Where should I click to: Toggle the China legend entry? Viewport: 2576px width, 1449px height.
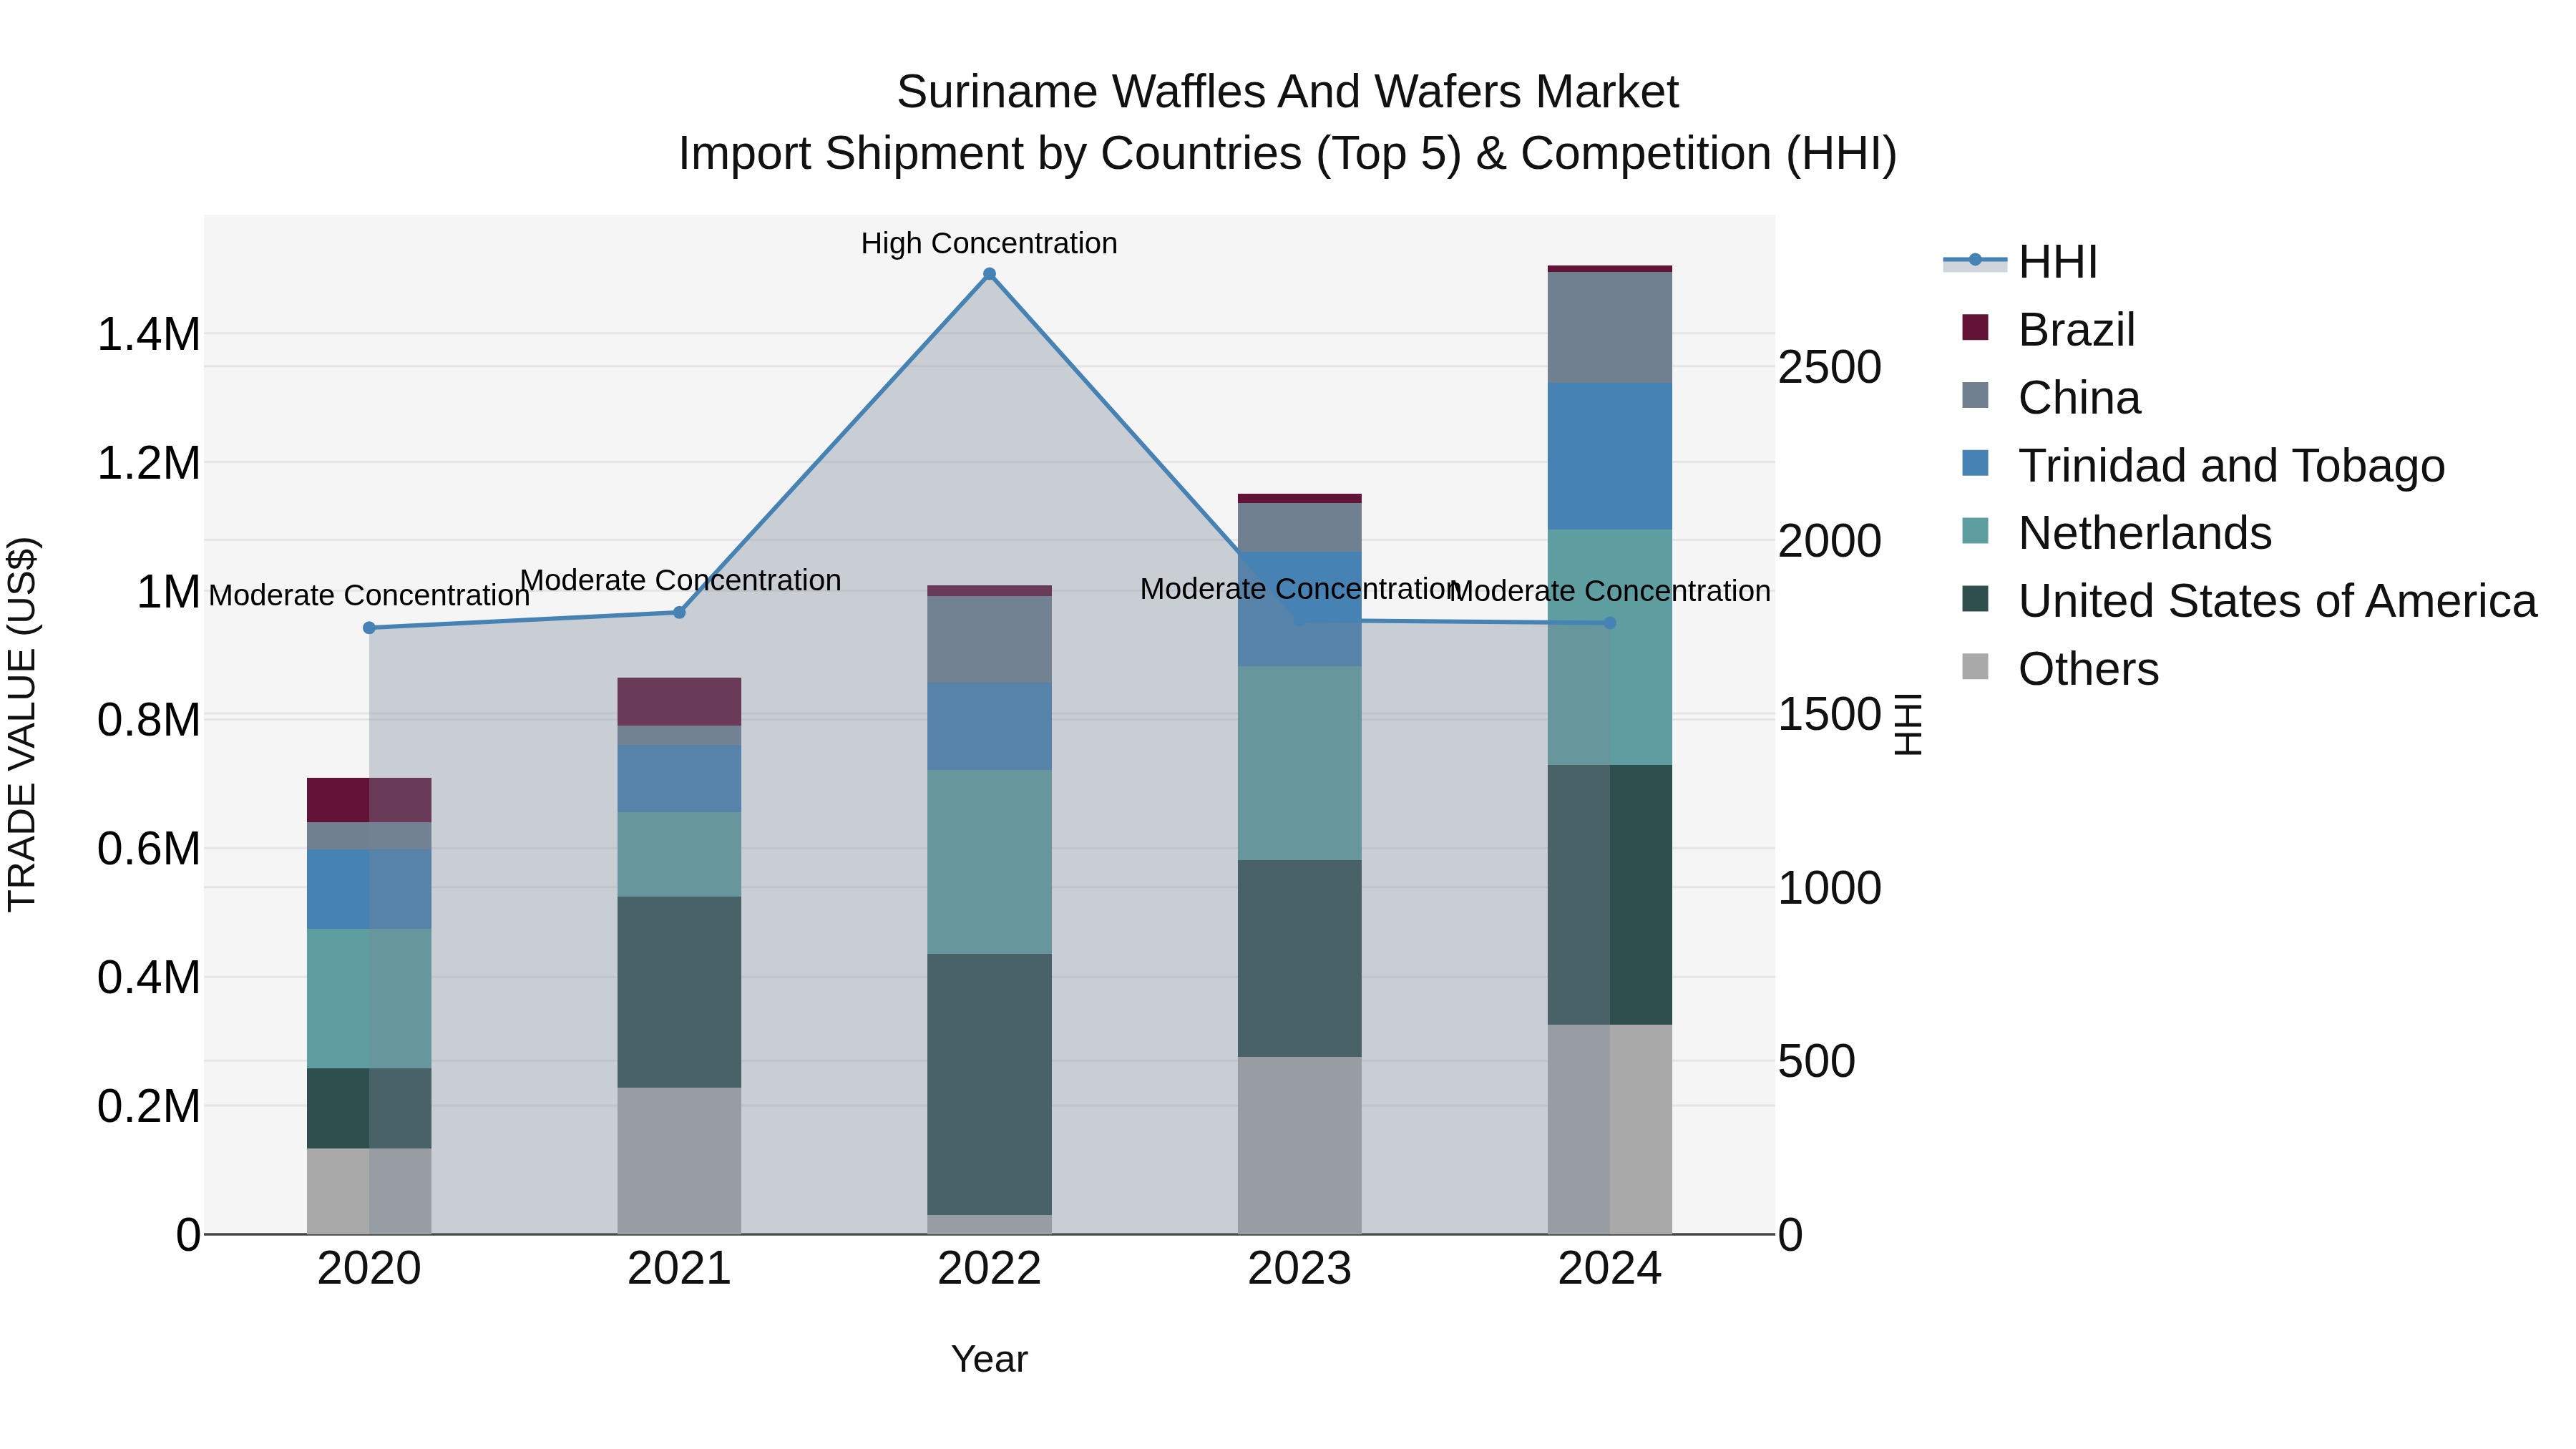coord(2050,398)
